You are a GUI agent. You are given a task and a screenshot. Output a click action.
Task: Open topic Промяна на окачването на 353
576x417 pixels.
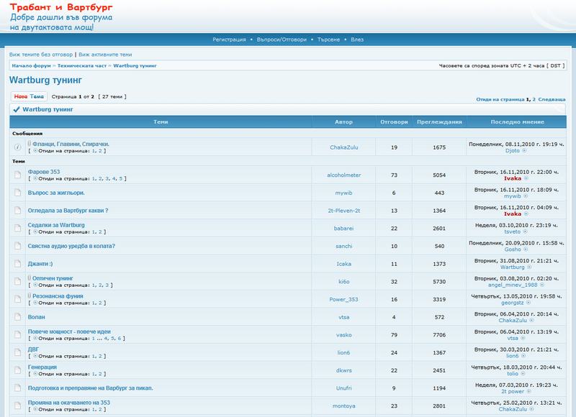[69, 403]
